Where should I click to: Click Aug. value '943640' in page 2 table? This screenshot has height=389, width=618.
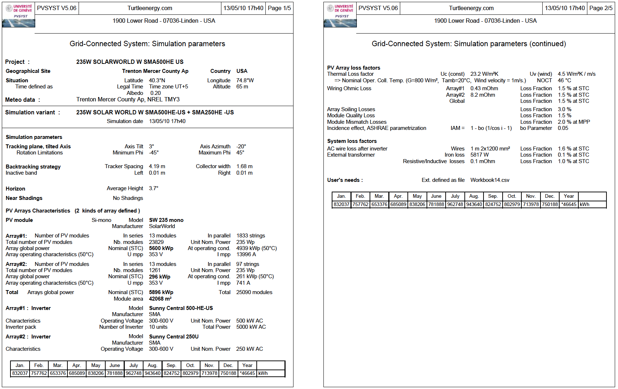point(474,204)
